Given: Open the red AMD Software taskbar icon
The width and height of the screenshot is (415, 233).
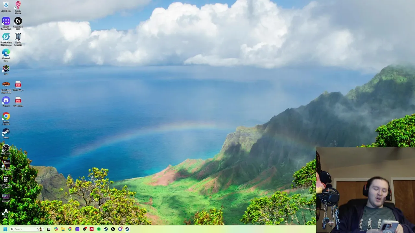Looking at the screenshot, I should 91,229.
